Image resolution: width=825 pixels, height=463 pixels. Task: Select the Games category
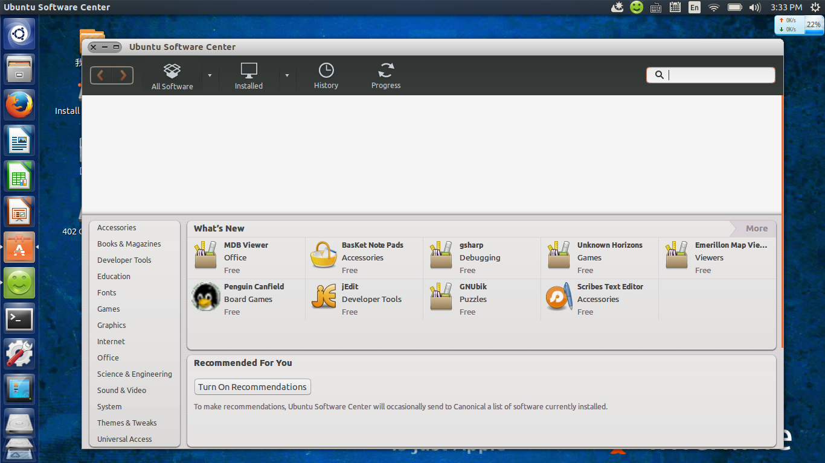pyautogui.click(x=108, y=309)
